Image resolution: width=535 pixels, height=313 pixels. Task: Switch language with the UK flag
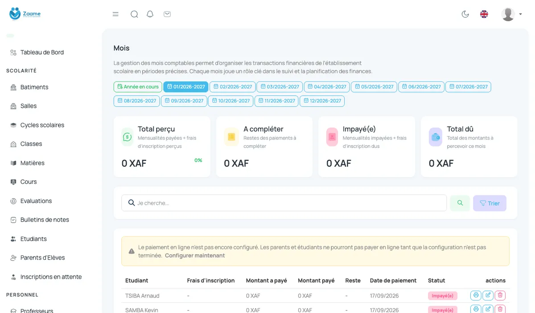pos(484,14)
